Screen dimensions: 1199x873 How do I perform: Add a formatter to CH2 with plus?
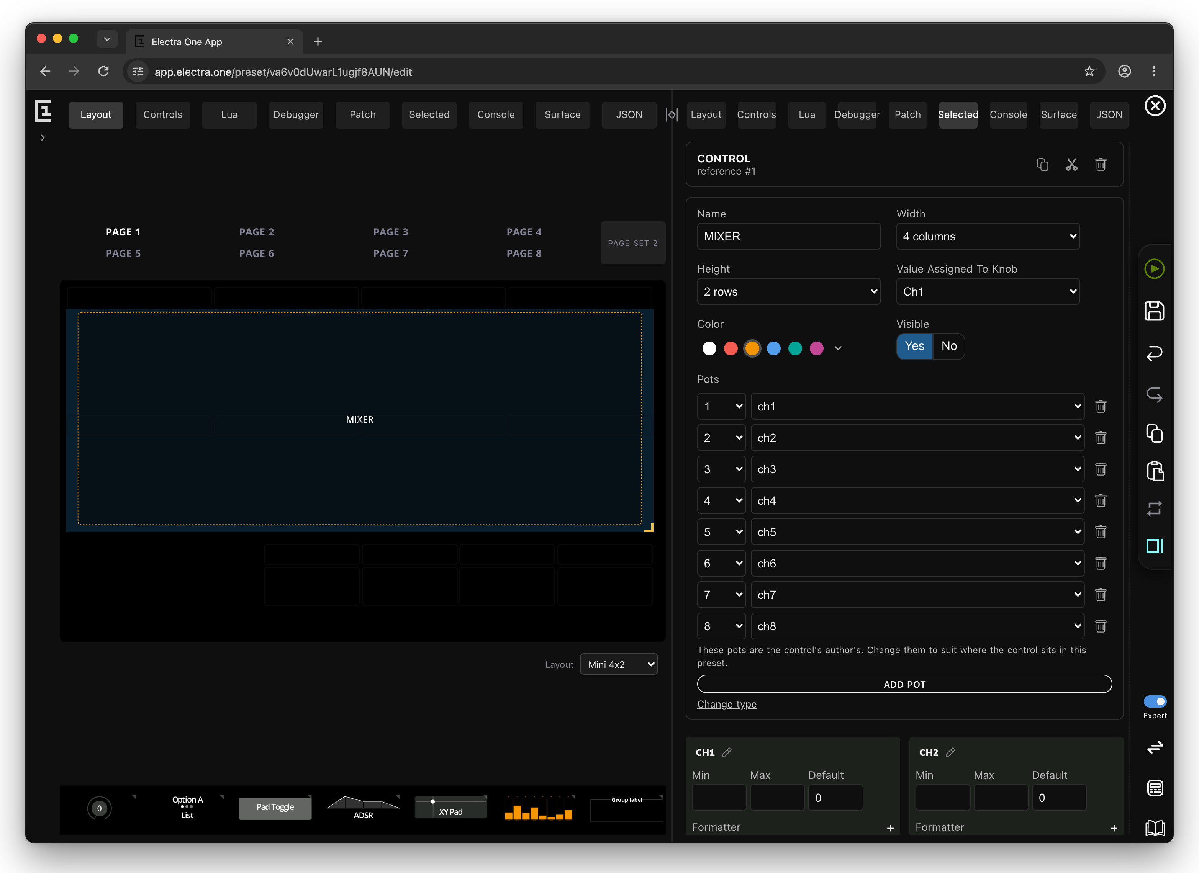click(1113, 828)
